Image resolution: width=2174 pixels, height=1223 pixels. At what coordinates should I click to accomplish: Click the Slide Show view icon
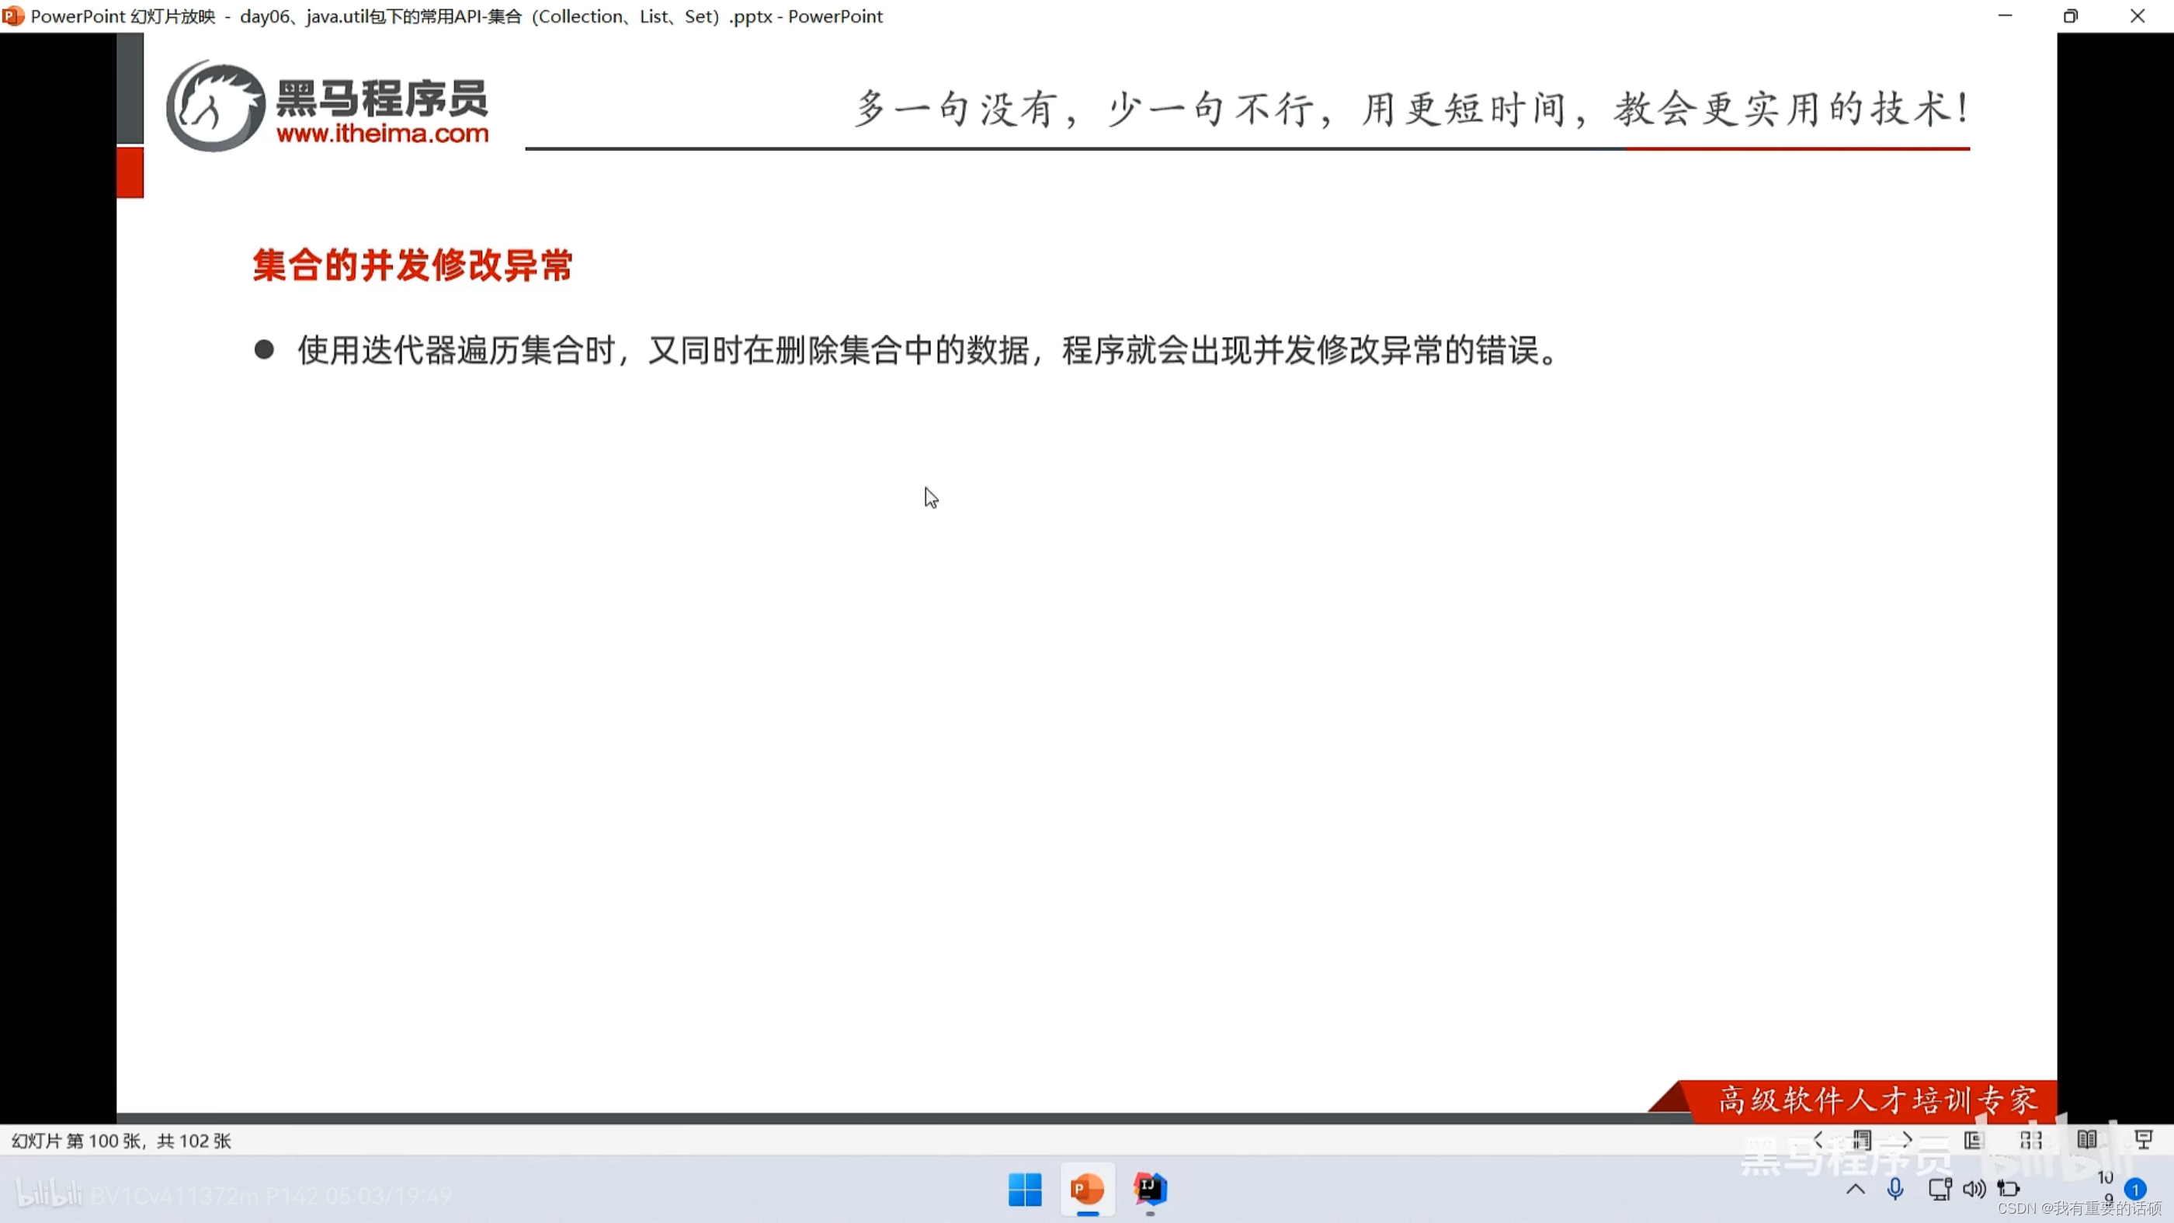coord(2144,1140)
